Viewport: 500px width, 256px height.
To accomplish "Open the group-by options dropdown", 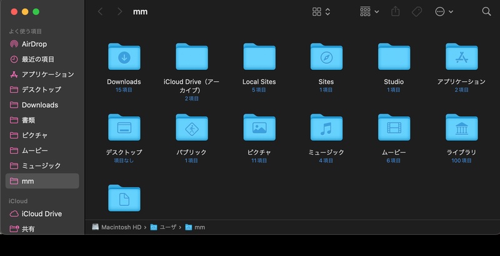I will (369, 12).
